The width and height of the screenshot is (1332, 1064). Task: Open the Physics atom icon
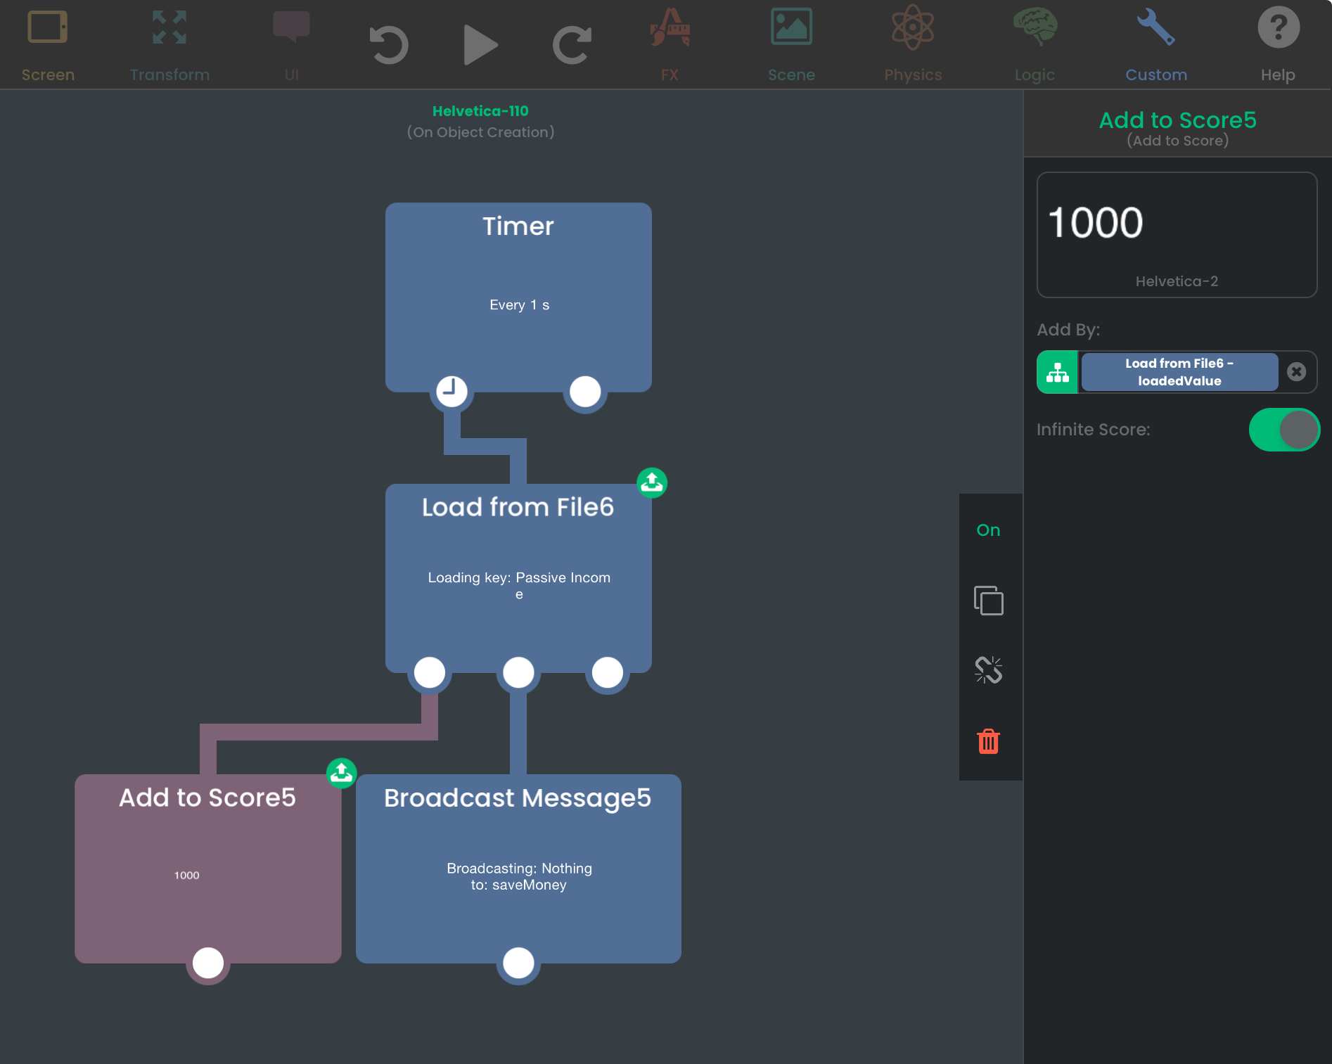tap(913, 27)
